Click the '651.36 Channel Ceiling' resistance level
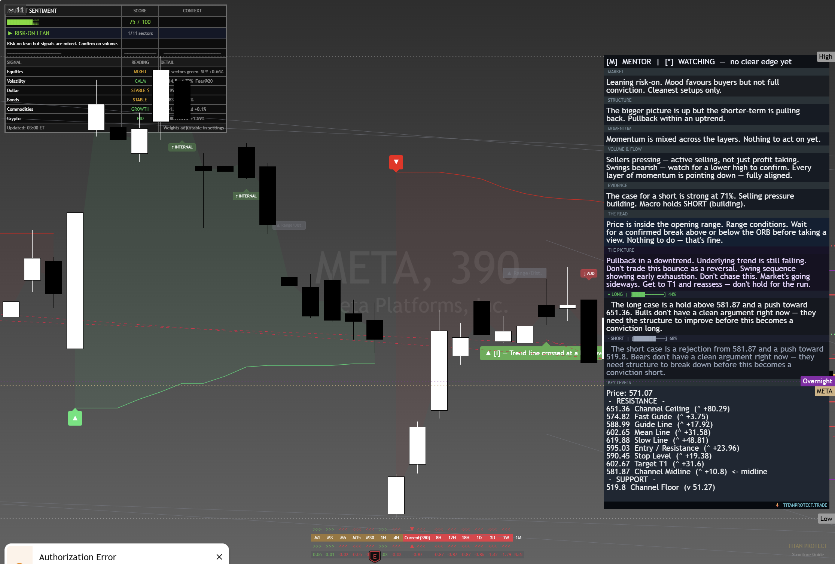The width and height of the screenshot is (835, 564). coord(668,409)
